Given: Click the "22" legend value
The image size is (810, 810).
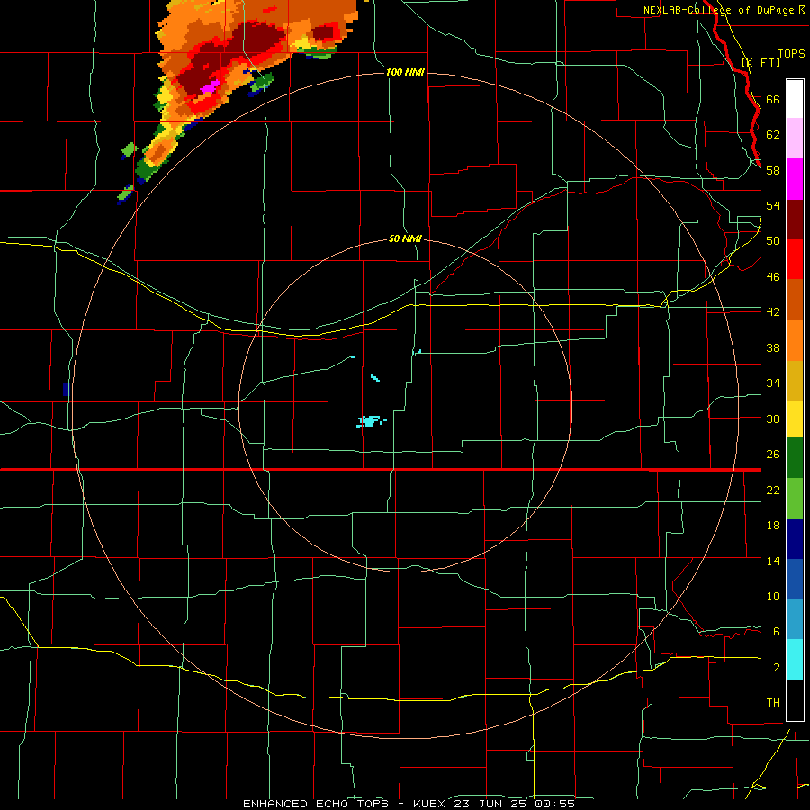Looking at the screenshot, I should [x=773, y=490].
